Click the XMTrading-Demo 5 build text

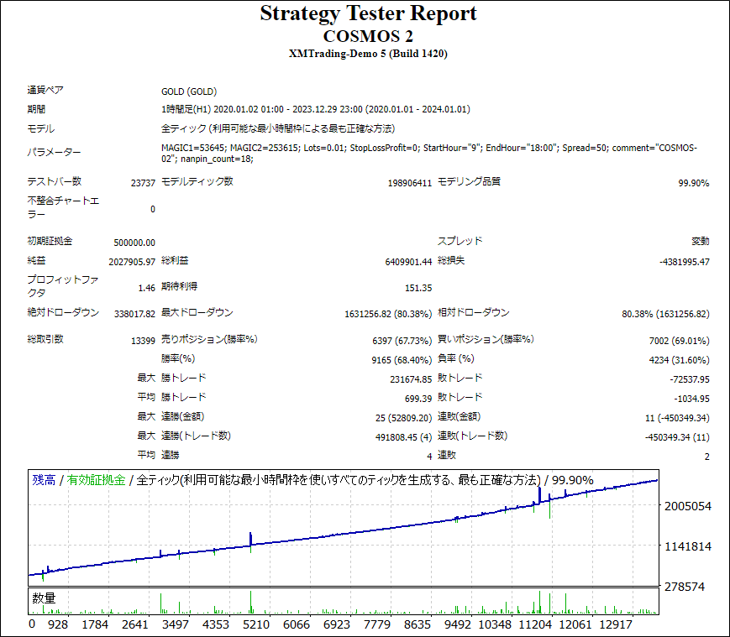[x=368, y=55]
